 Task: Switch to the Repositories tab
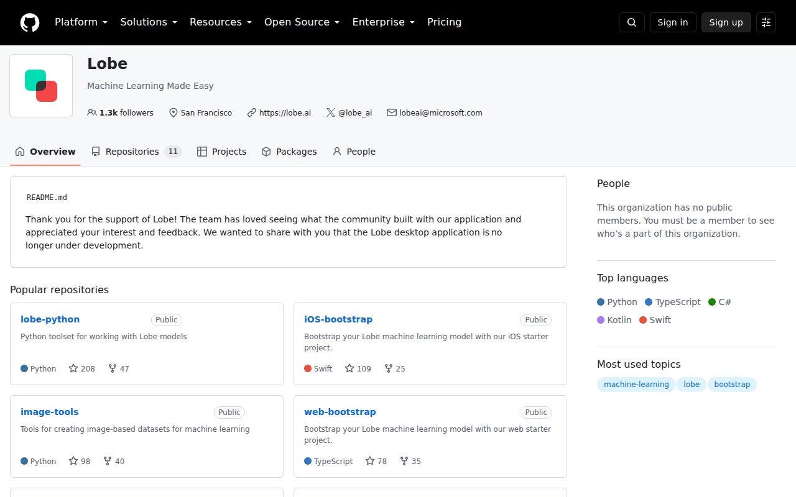tap(136, 152)
